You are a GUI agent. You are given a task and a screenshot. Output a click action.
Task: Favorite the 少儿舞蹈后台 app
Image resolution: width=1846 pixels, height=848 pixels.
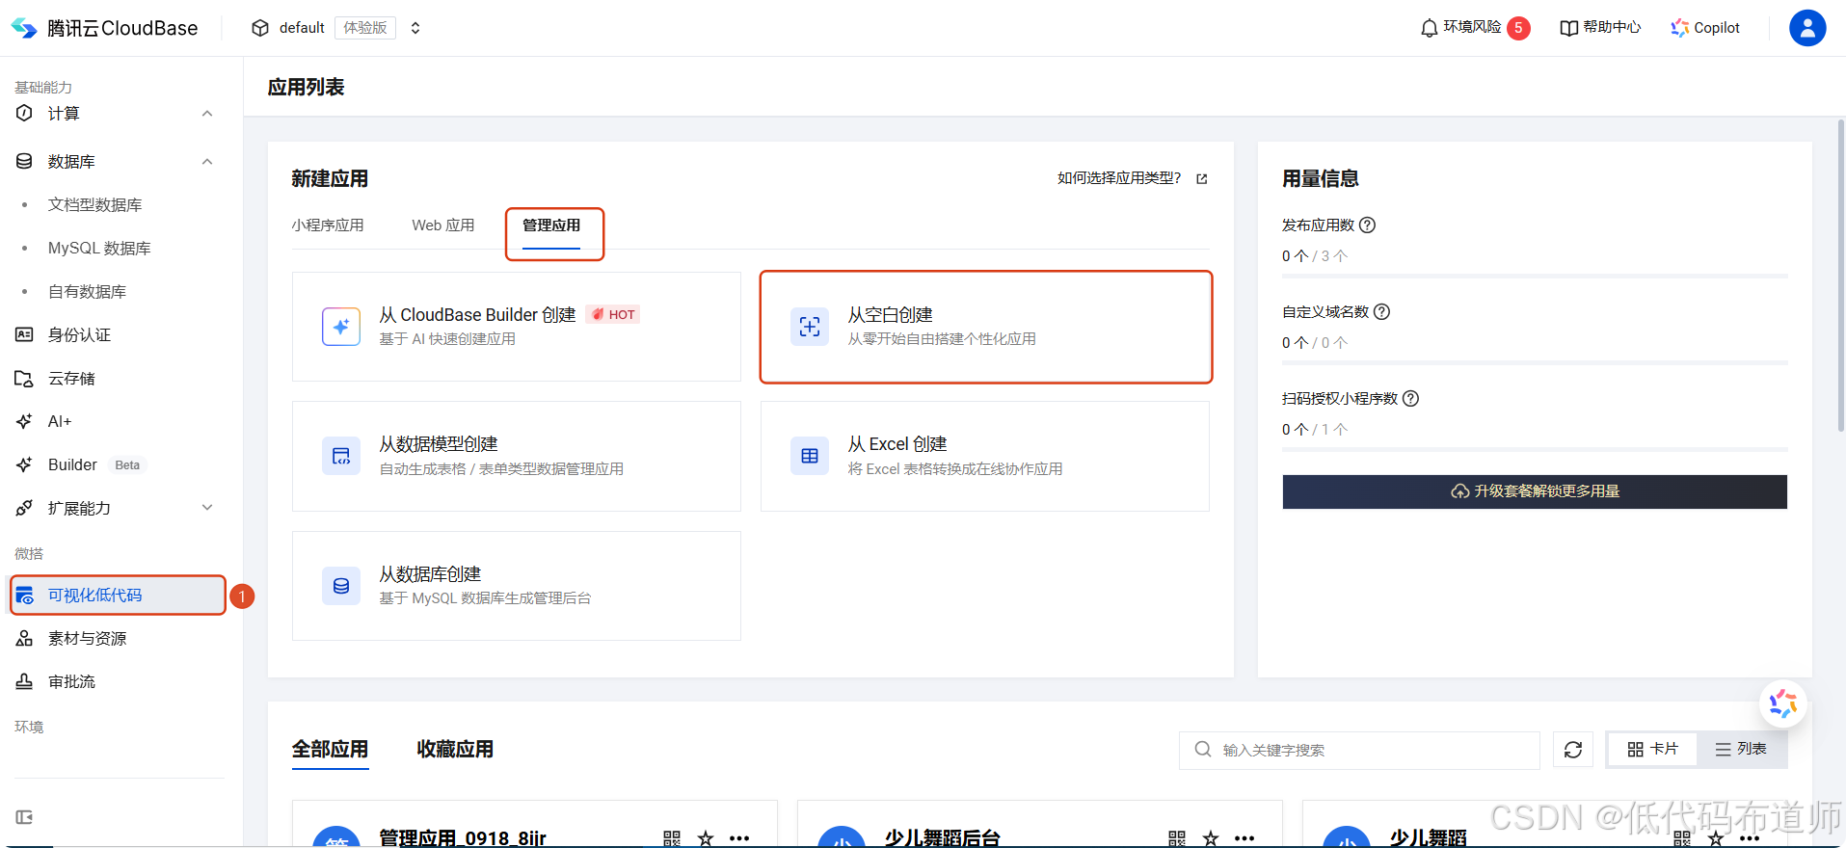(x=1211, y=838)
